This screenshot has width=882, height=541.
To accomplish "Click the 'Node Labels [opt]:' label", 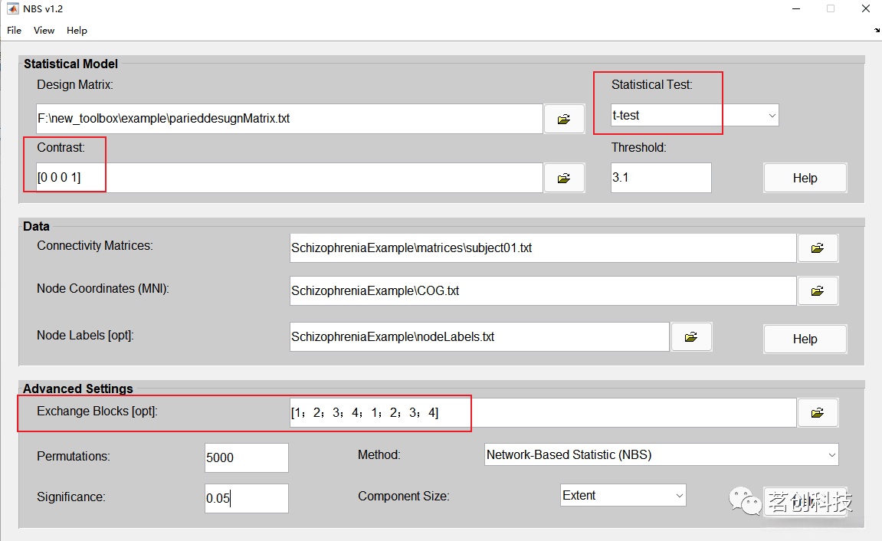I will pyautogui.click(x=85, y=335).
